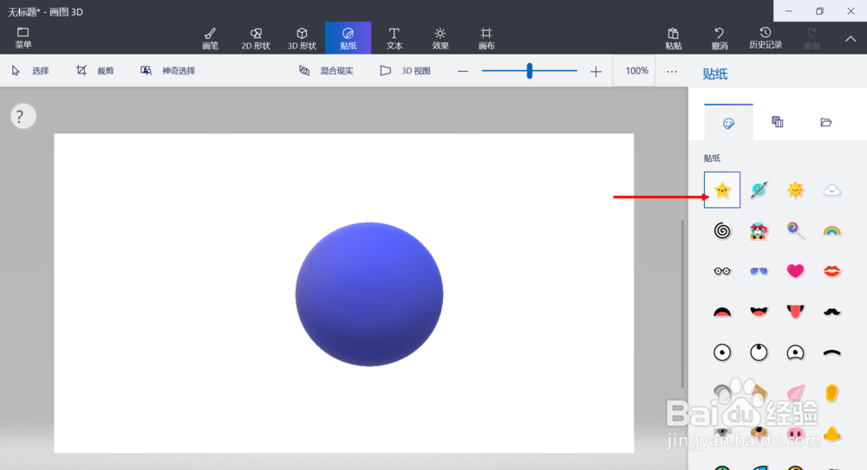
Task: Toggle 混合现实 mixed reality
Action: (326, 71)
